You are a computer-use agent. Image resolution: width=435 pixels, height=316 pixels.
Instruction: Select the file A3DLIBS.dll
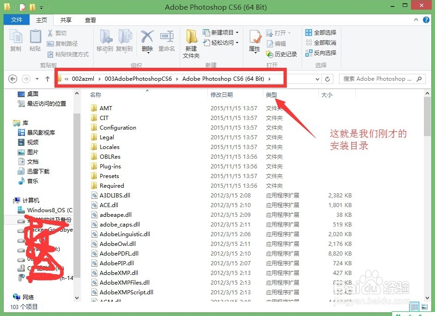(111, 196)
